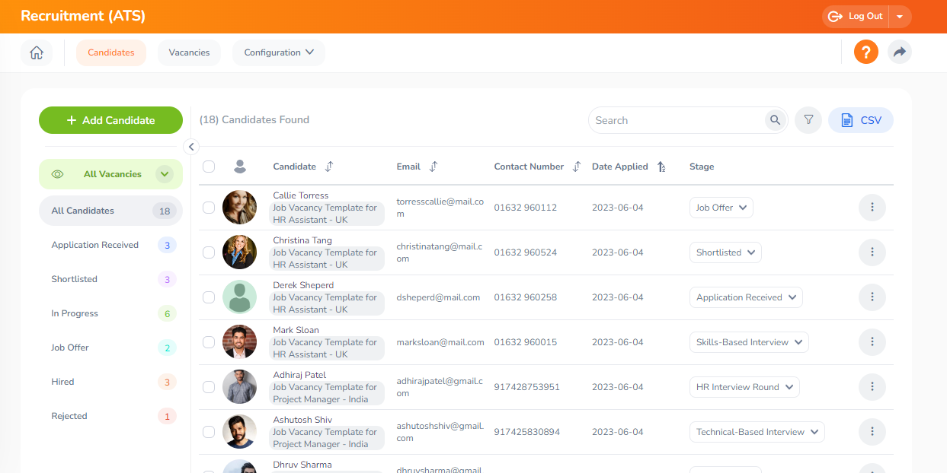Screen dimensions: 947x473
Task: Click the Add Candidate button
Action: pos(110,120)
